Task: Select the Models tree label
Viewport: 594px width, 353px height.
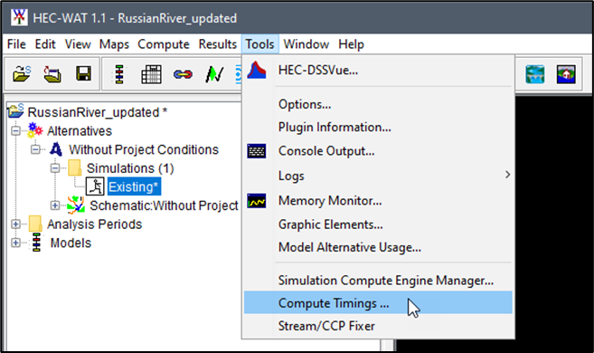Action: pos(71,243)
